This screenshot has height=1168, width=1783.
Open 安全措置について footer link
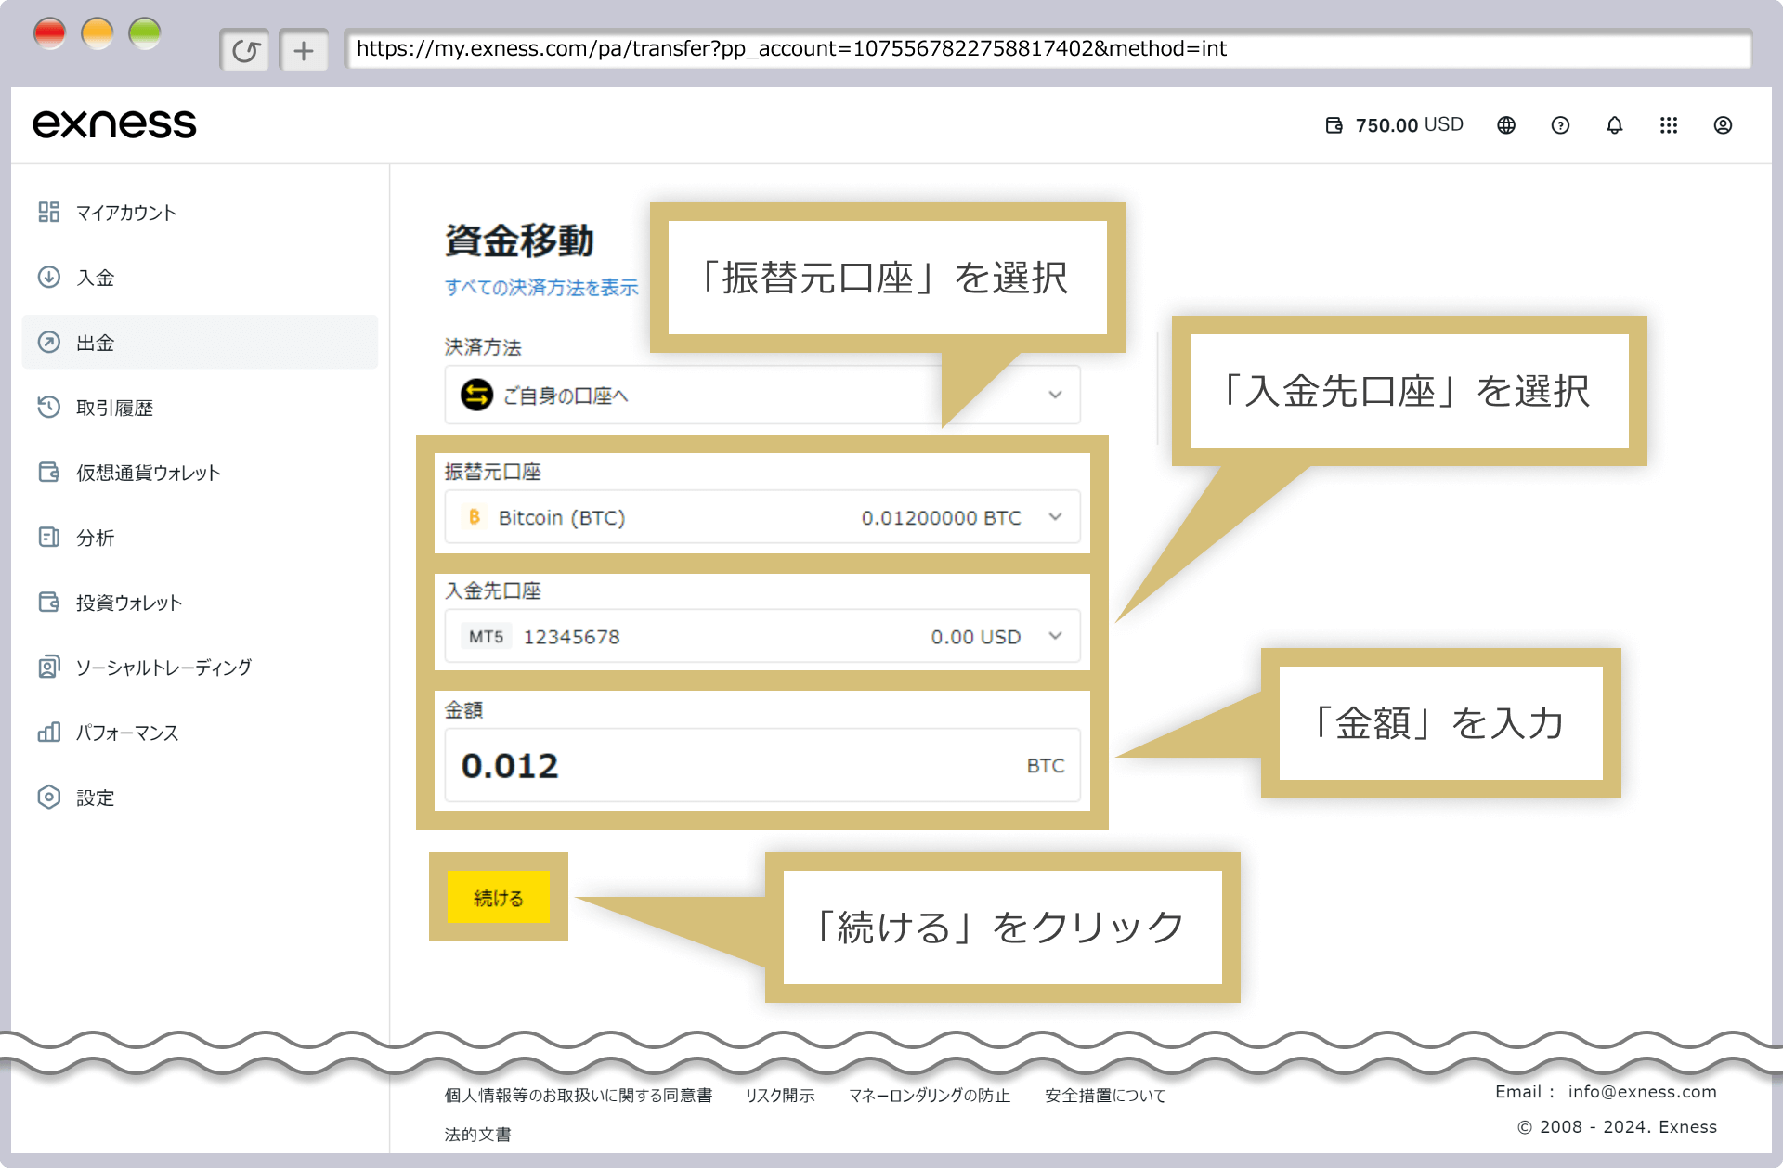1105,1095
